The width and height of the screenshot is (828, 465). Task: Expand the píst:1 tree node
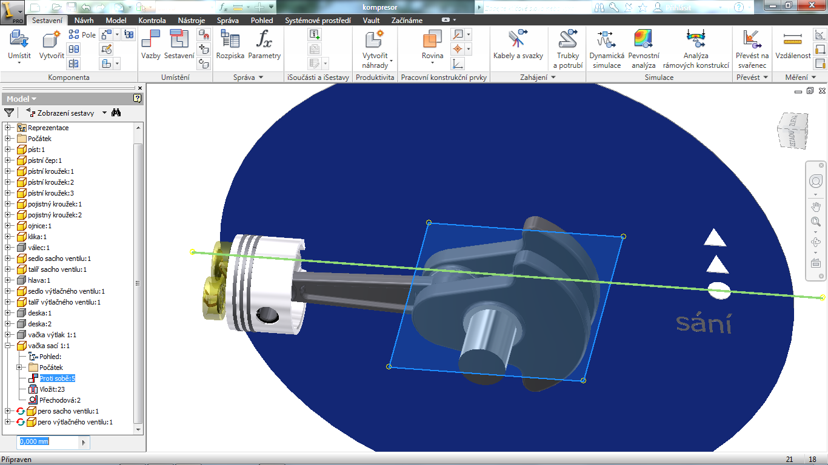[x=8, y=150]
